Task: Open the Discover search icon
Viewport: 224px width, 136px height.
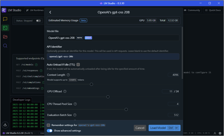Action: [x=5, y=46]
